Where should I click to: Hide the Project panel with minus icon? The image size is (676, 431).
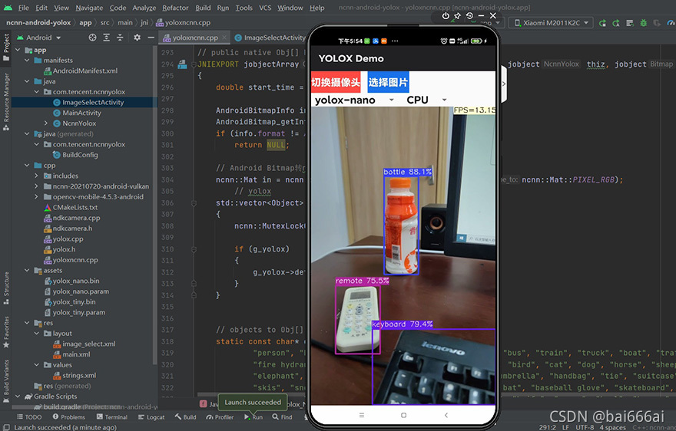pos(151,38)
